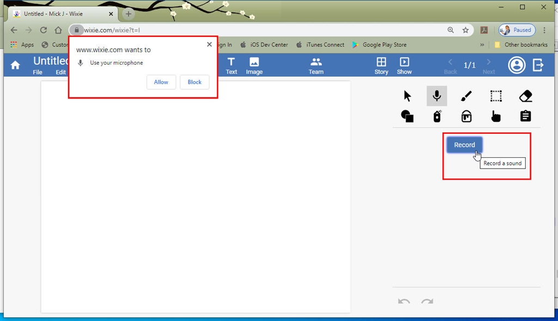Click the Paused profile button

pos(517,30)
